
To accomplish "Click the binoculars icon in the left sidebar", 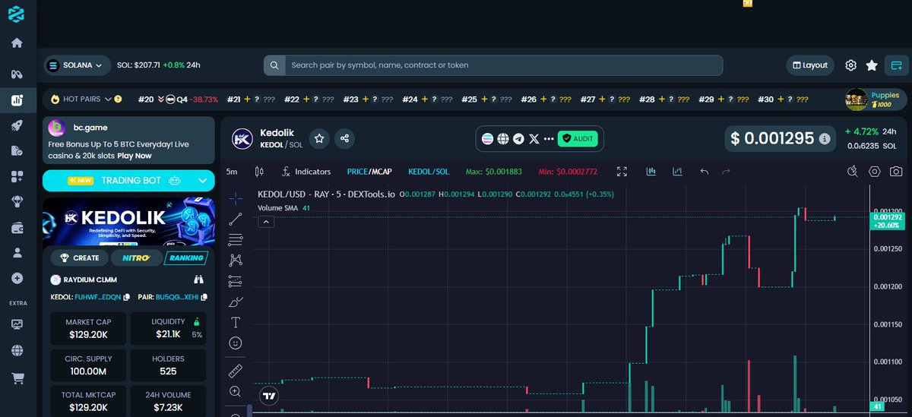I will tap(17, 74).
